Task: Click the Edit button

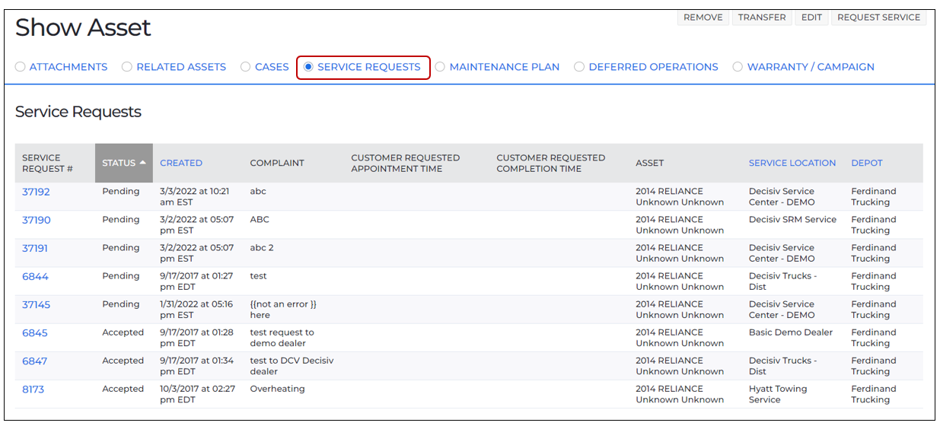Action: coord(812,17)
